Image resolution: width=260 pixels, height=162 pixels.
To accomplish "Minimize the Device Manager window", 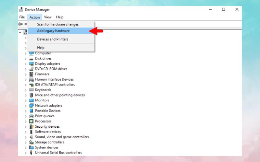I will coord(210,9).
